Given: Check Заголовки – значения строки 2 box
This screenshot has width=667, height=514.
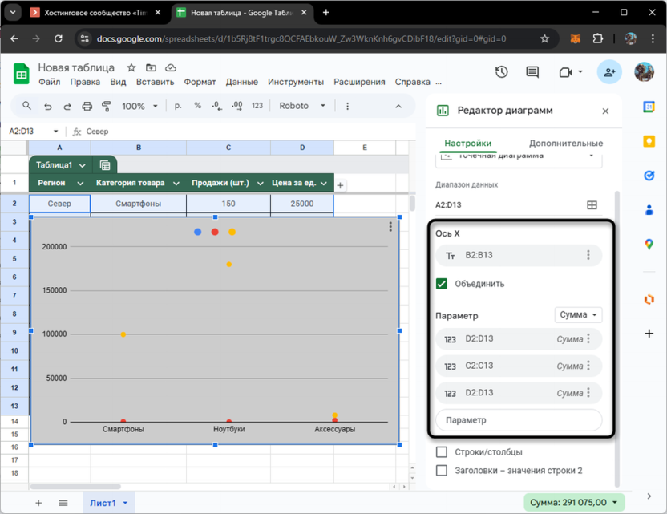Looking at the screenshot, I should coord(442,471).
